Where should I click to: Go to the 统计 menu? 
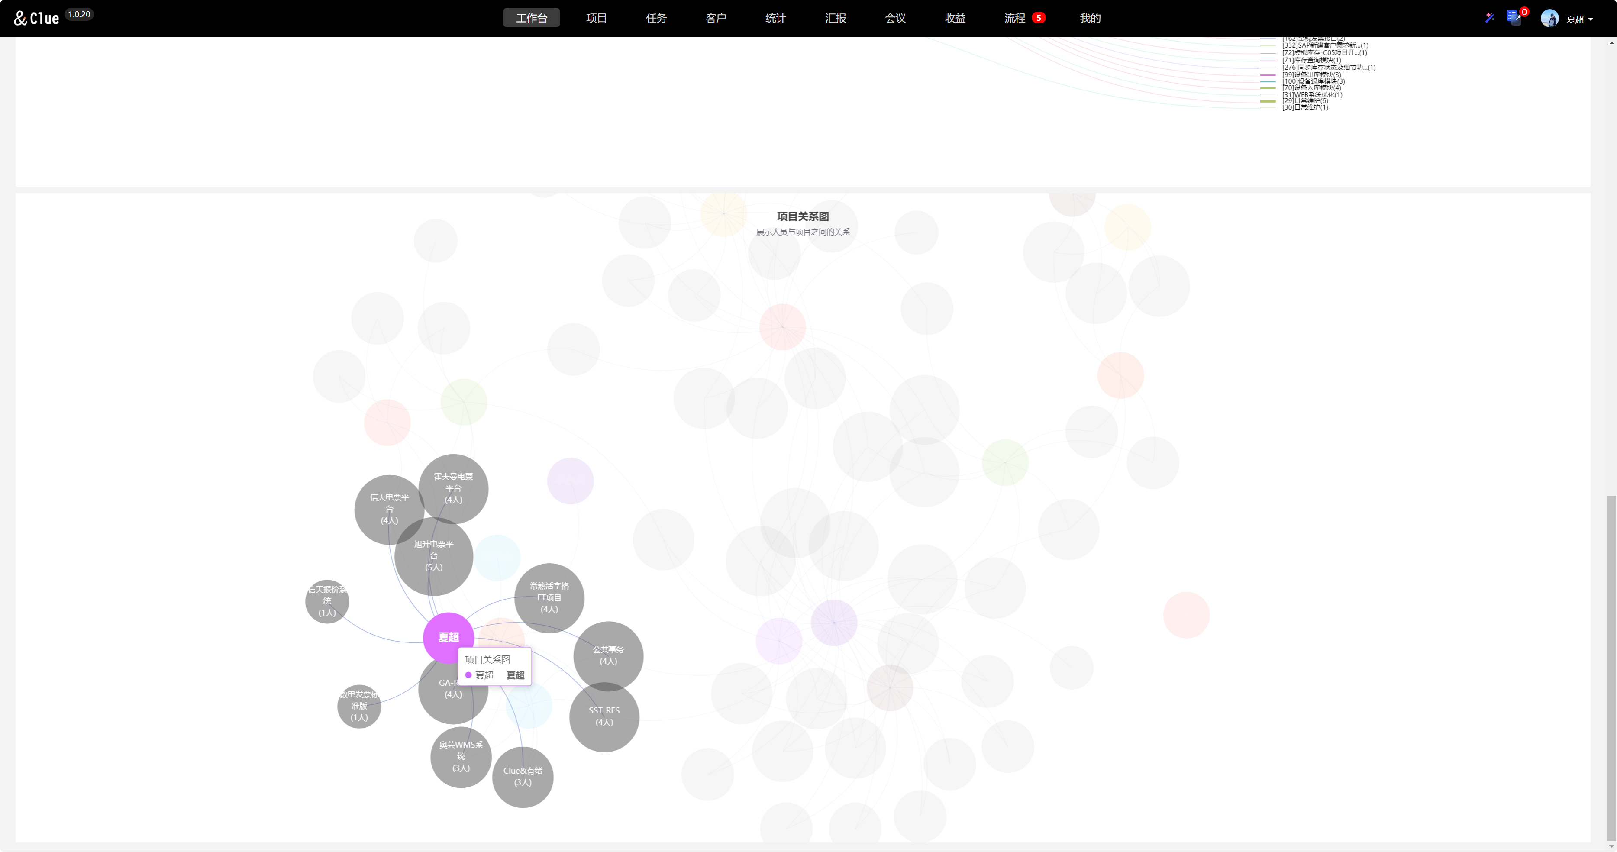[775, 18]
